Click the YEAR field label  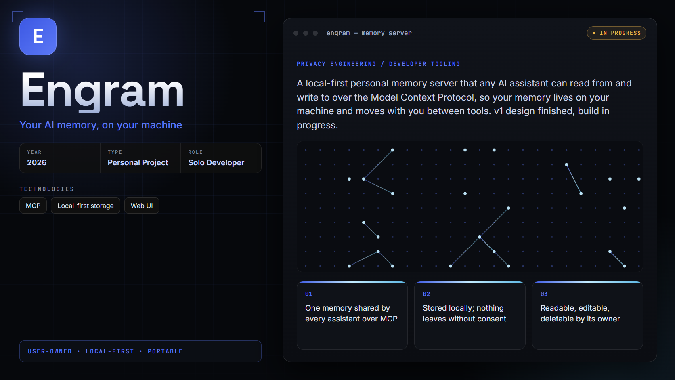34,152
